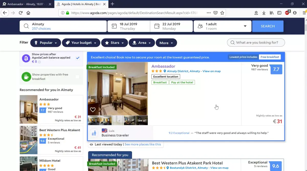
Task: Click the 9.2 Exceptional review link
Action: click(179, 133)
